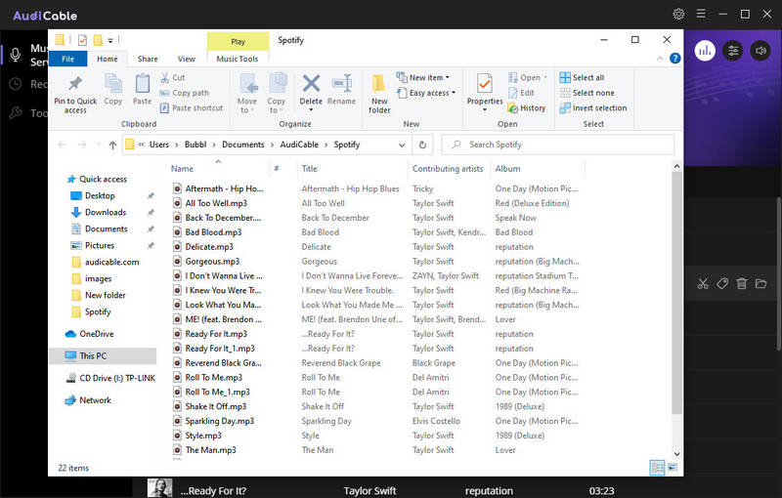
Task: Click Edit in Open group
Action: [521, 93]
